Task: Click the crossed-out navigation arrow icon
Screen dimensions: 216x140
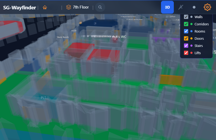Action: (181, 7)
